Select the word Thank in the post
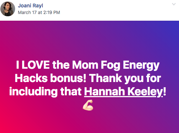The image size is (179, 133). (x=105, y=78)
